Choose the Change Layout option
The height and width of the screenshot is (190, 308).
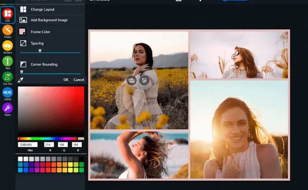click(43, 9)
